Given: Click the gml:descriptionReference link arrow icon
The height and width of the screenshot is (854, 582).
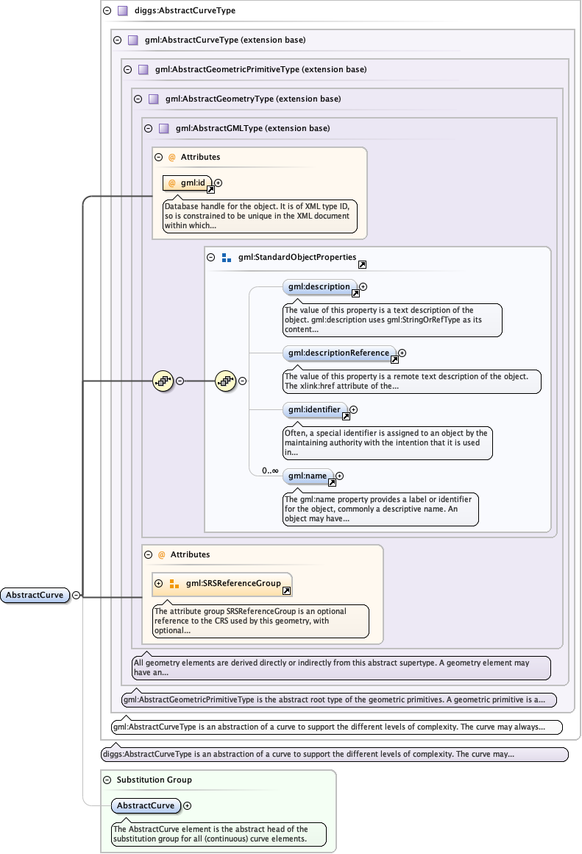Looking at the screenshot, I should (394, 360).
